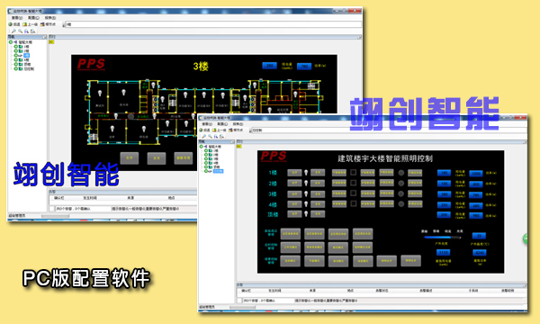Expand the 1楼 node in the lighting window tree
This screenshot has height=324, width=540.
(x=206, y=150)
